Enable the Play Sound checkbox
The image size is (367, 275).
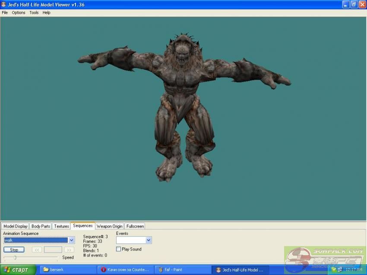click(x=119, y=249)
